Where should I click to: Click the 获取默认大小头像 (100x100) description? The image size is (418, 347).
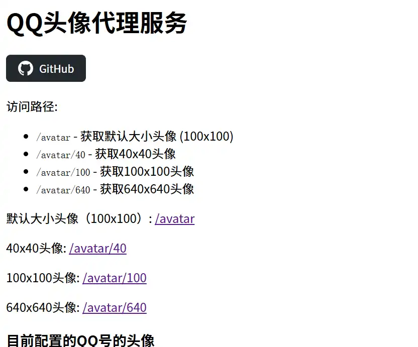157,136
